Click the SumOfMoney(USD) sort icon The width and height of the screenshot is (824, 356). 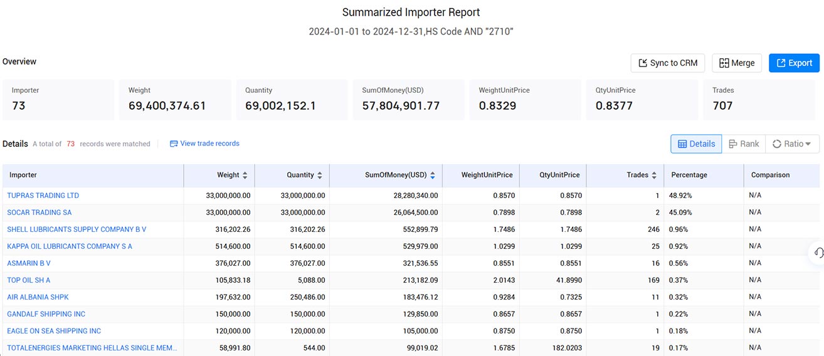pos(432,175)
